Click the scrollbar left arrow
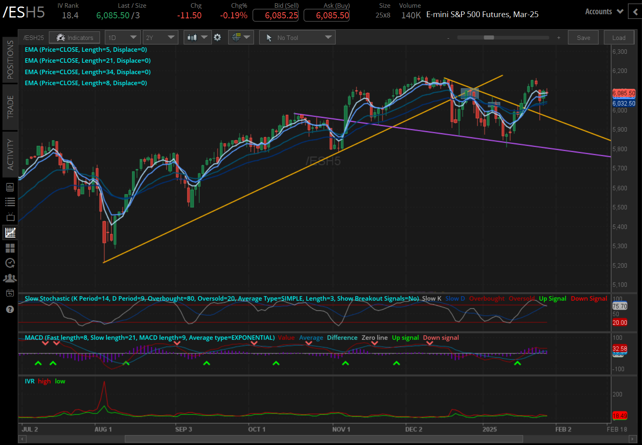Viewport: 642px width, 445px height. 23,439
